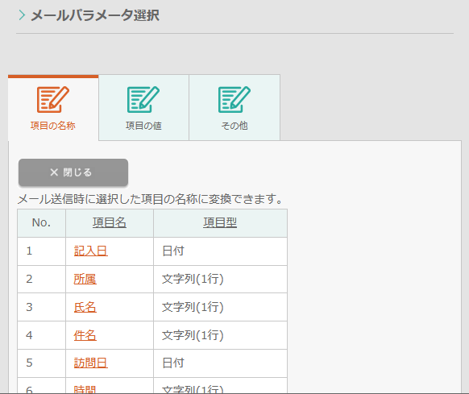The width and height of the screenshot is (469, 394).
Task: Insert the 時間 parameter link
Action: coord(85,389)
